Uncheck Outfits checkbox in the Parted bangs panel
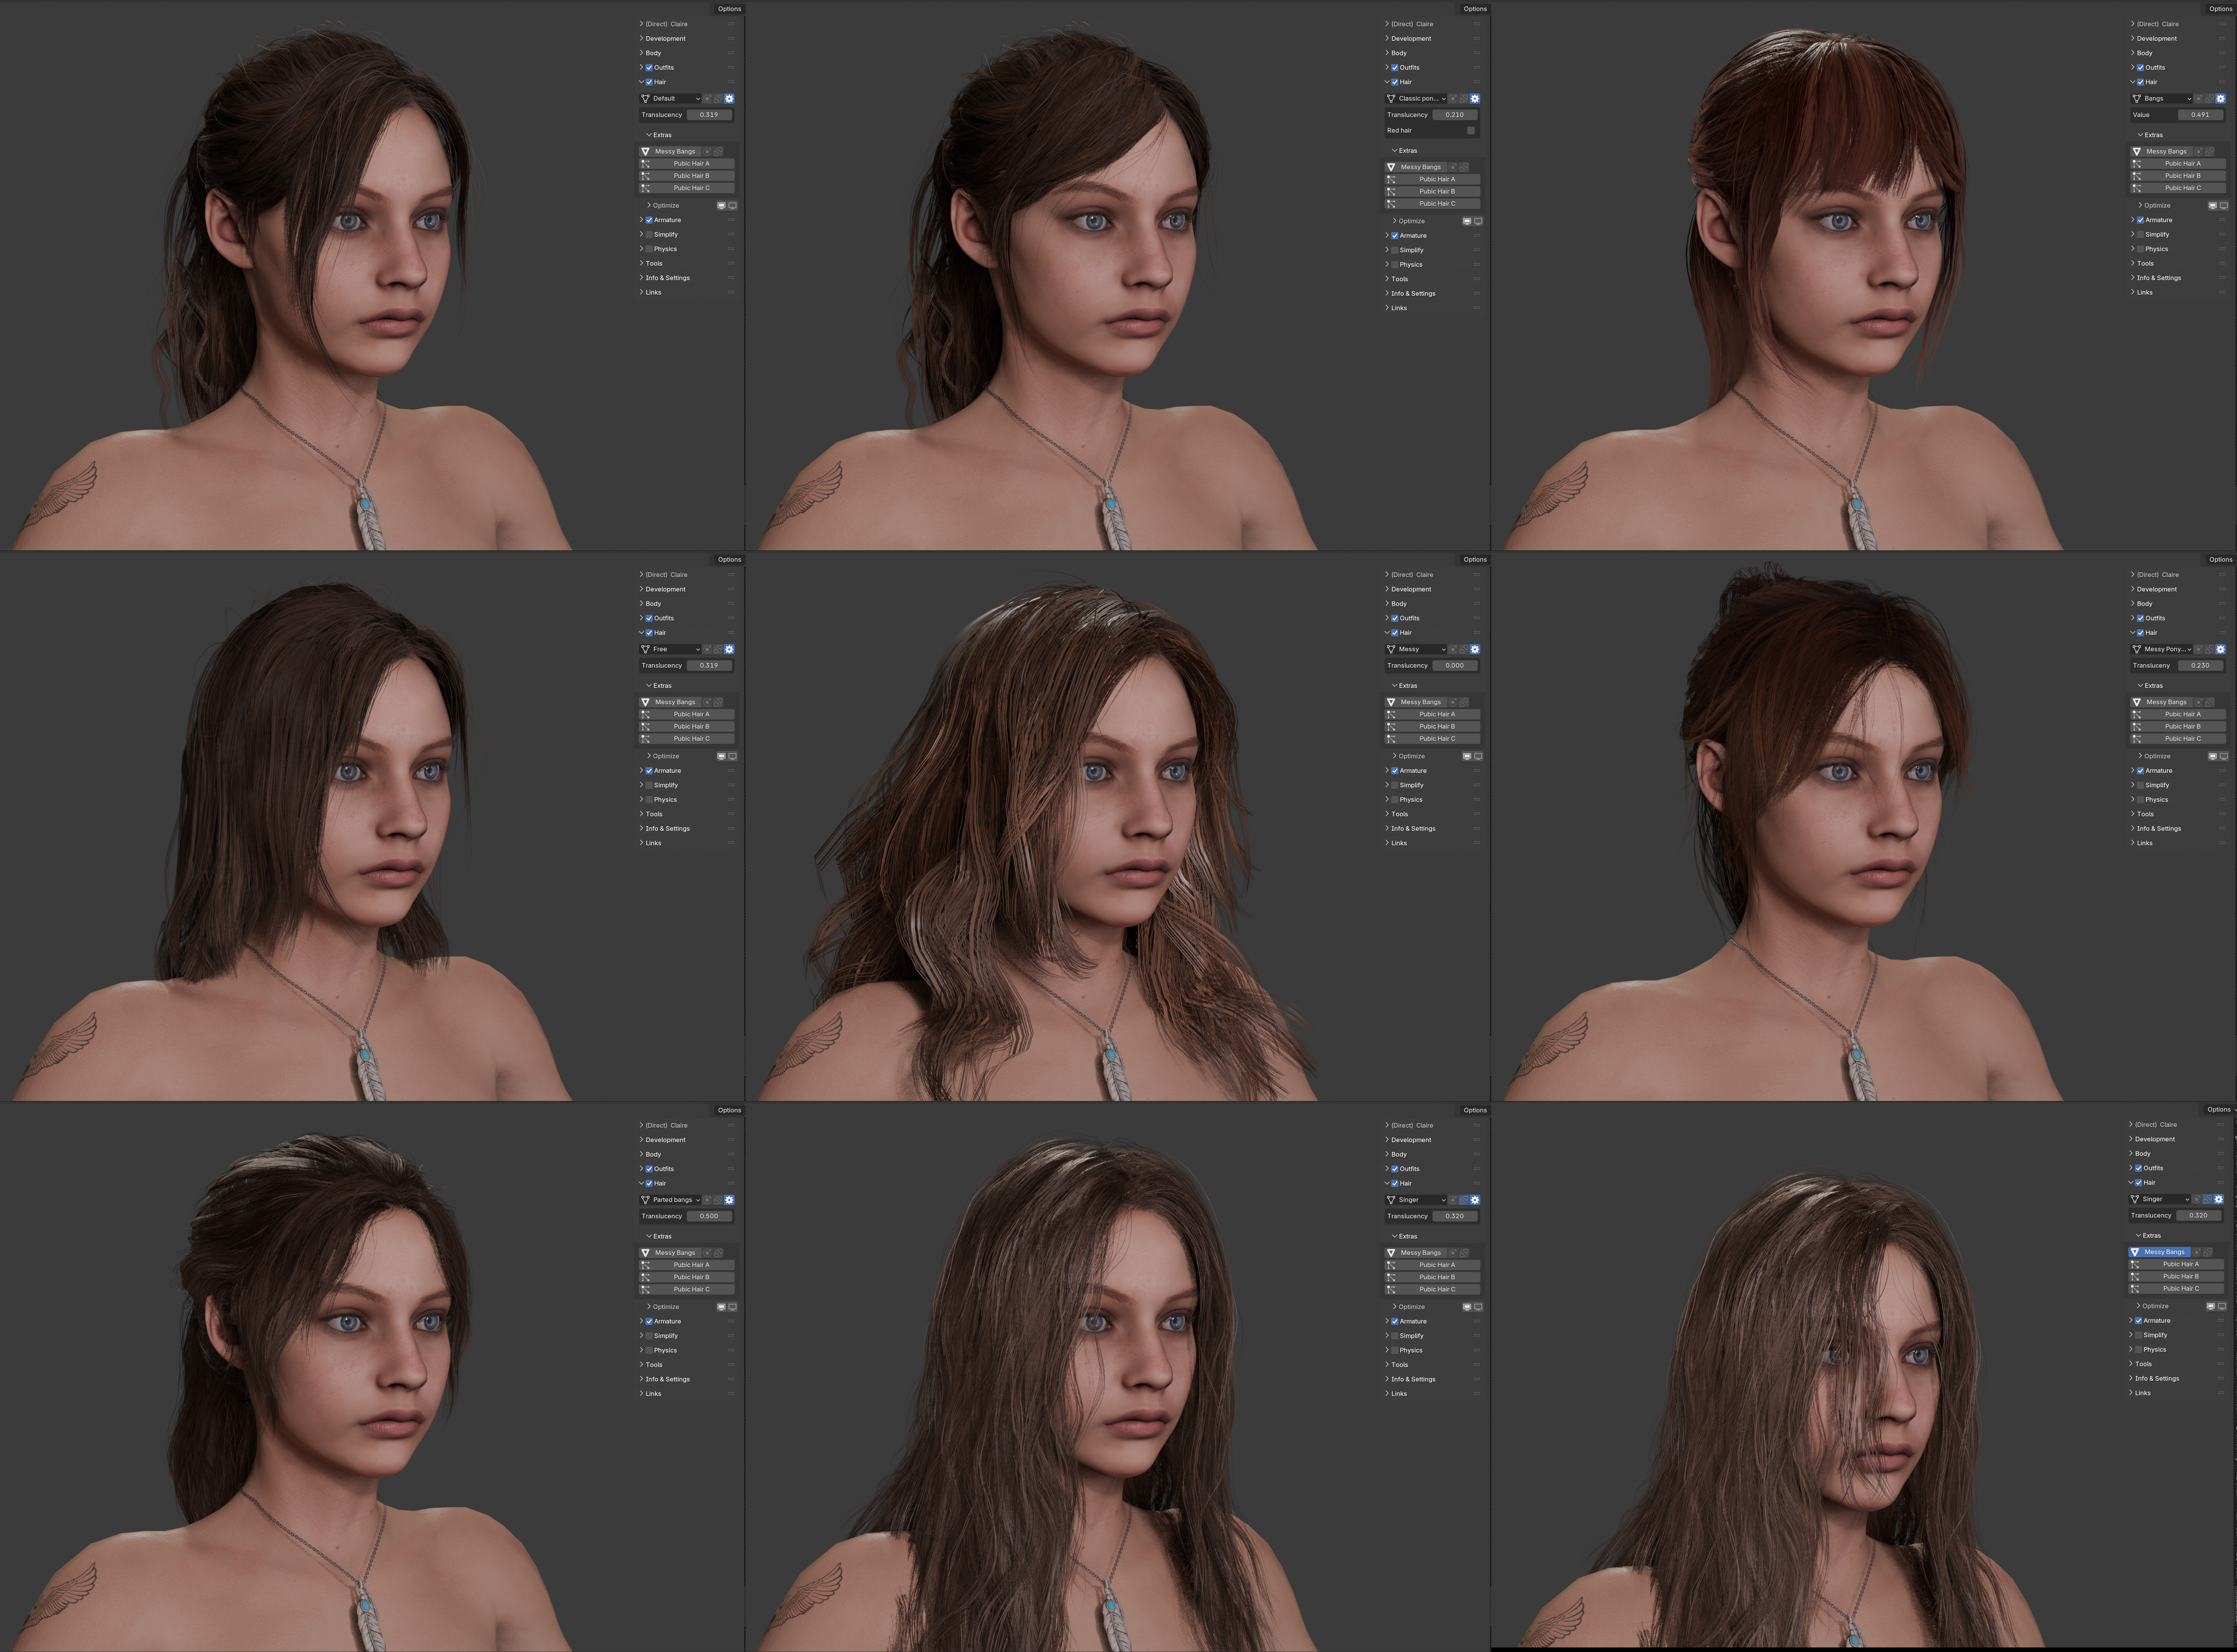The height and width of the screenshot is (1652, 2237). tap(649, 1169)
